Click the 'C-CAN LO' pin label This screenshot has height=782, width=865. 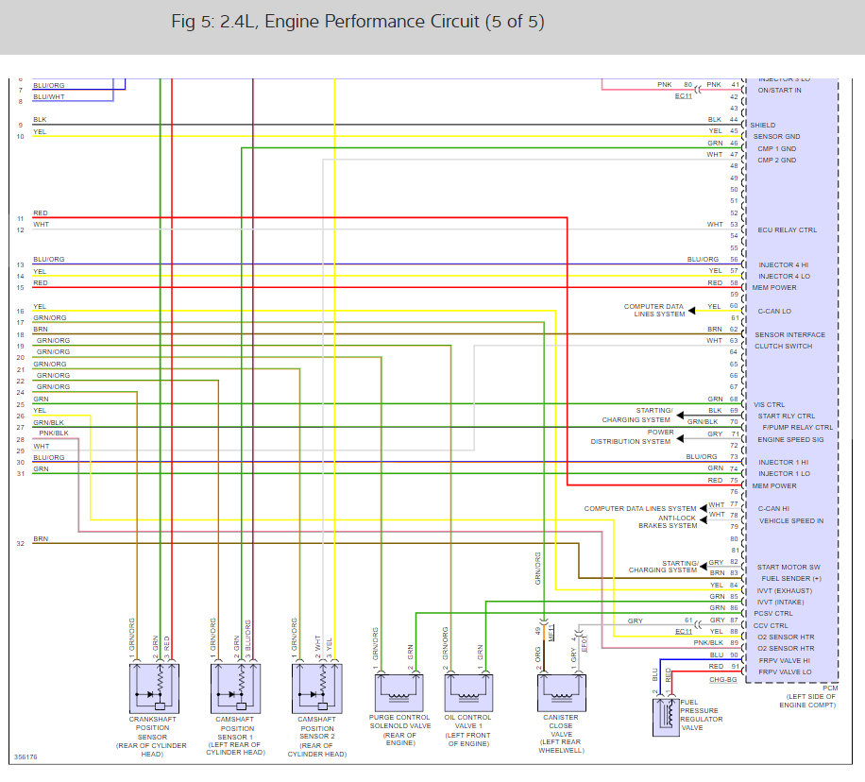[x=774, y=312]
